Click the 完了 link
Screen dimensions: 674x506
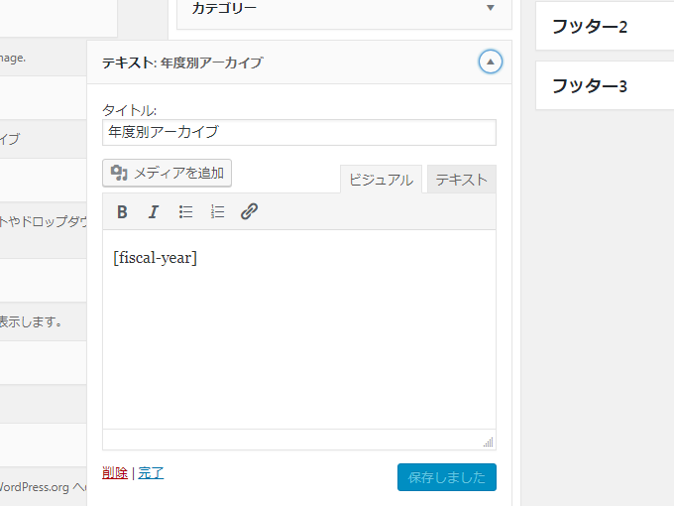151,473
